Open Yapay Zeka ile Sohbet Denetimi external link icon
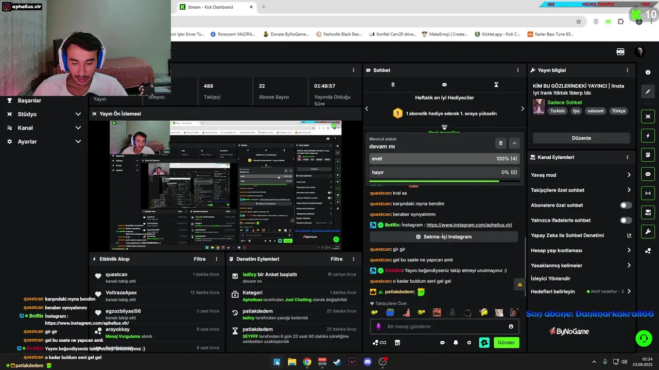This screenshot has width=659, height=370. (x=629, y=235)
